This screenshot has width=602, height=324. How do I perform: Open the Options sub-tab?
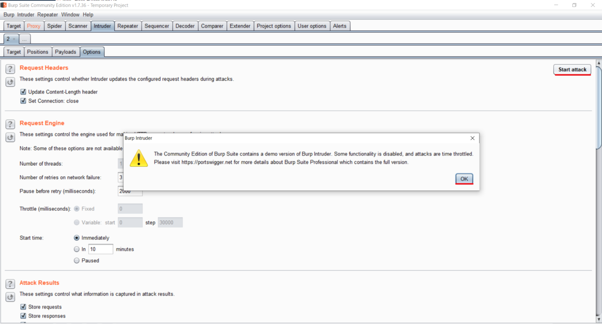(x=92, y=52)
